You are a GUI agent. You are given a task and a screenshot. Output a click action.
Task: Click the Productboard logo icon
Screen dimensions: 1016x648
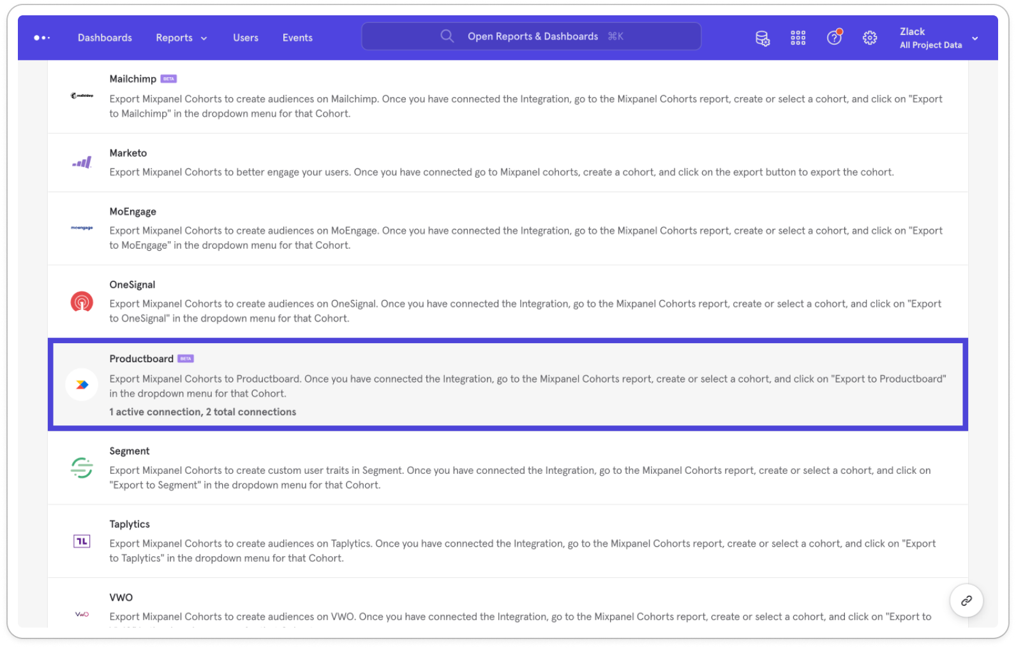[x=82, y=385]
